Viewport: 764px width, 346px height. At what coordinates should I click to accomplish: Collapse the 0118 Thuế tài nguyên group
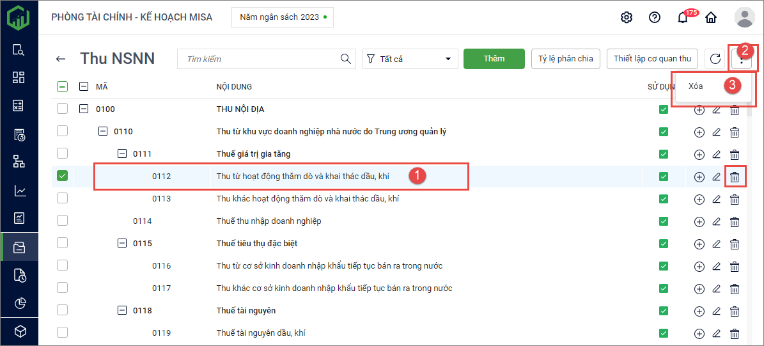coord(122,311)
